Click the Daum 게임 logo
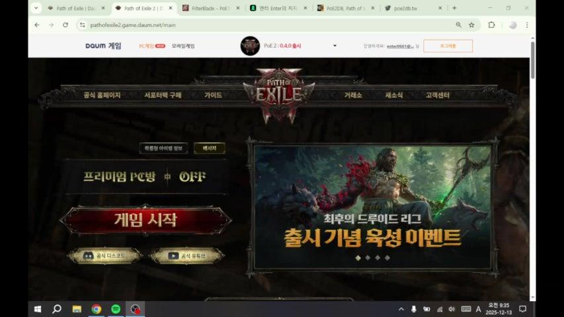Image resolution: width=564 pixels, height=317 pixels. [103, 46]
